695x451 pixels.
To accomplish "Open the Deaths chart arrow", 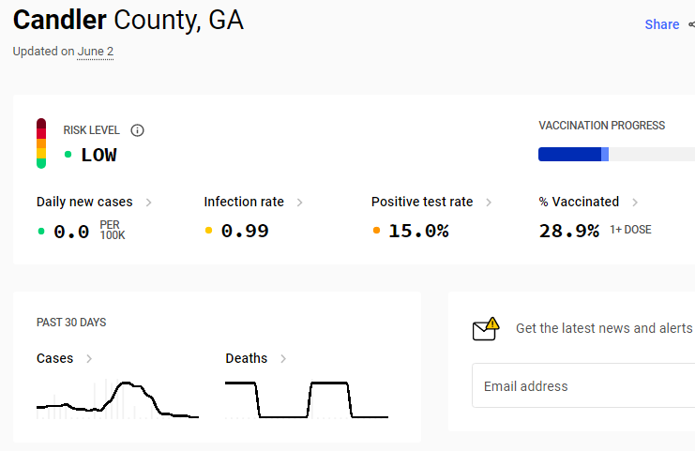I will 283,358.
